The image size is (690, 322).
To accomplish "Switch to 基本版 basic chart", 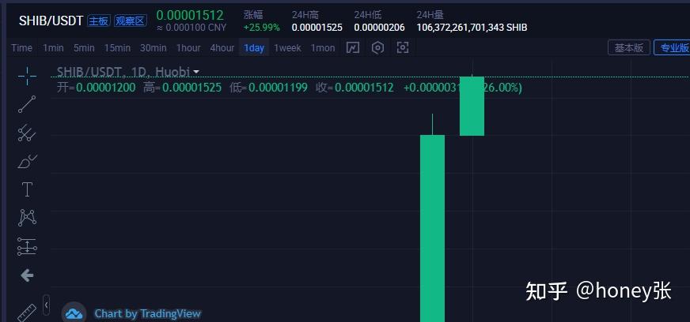I will (x=629, y=48).
